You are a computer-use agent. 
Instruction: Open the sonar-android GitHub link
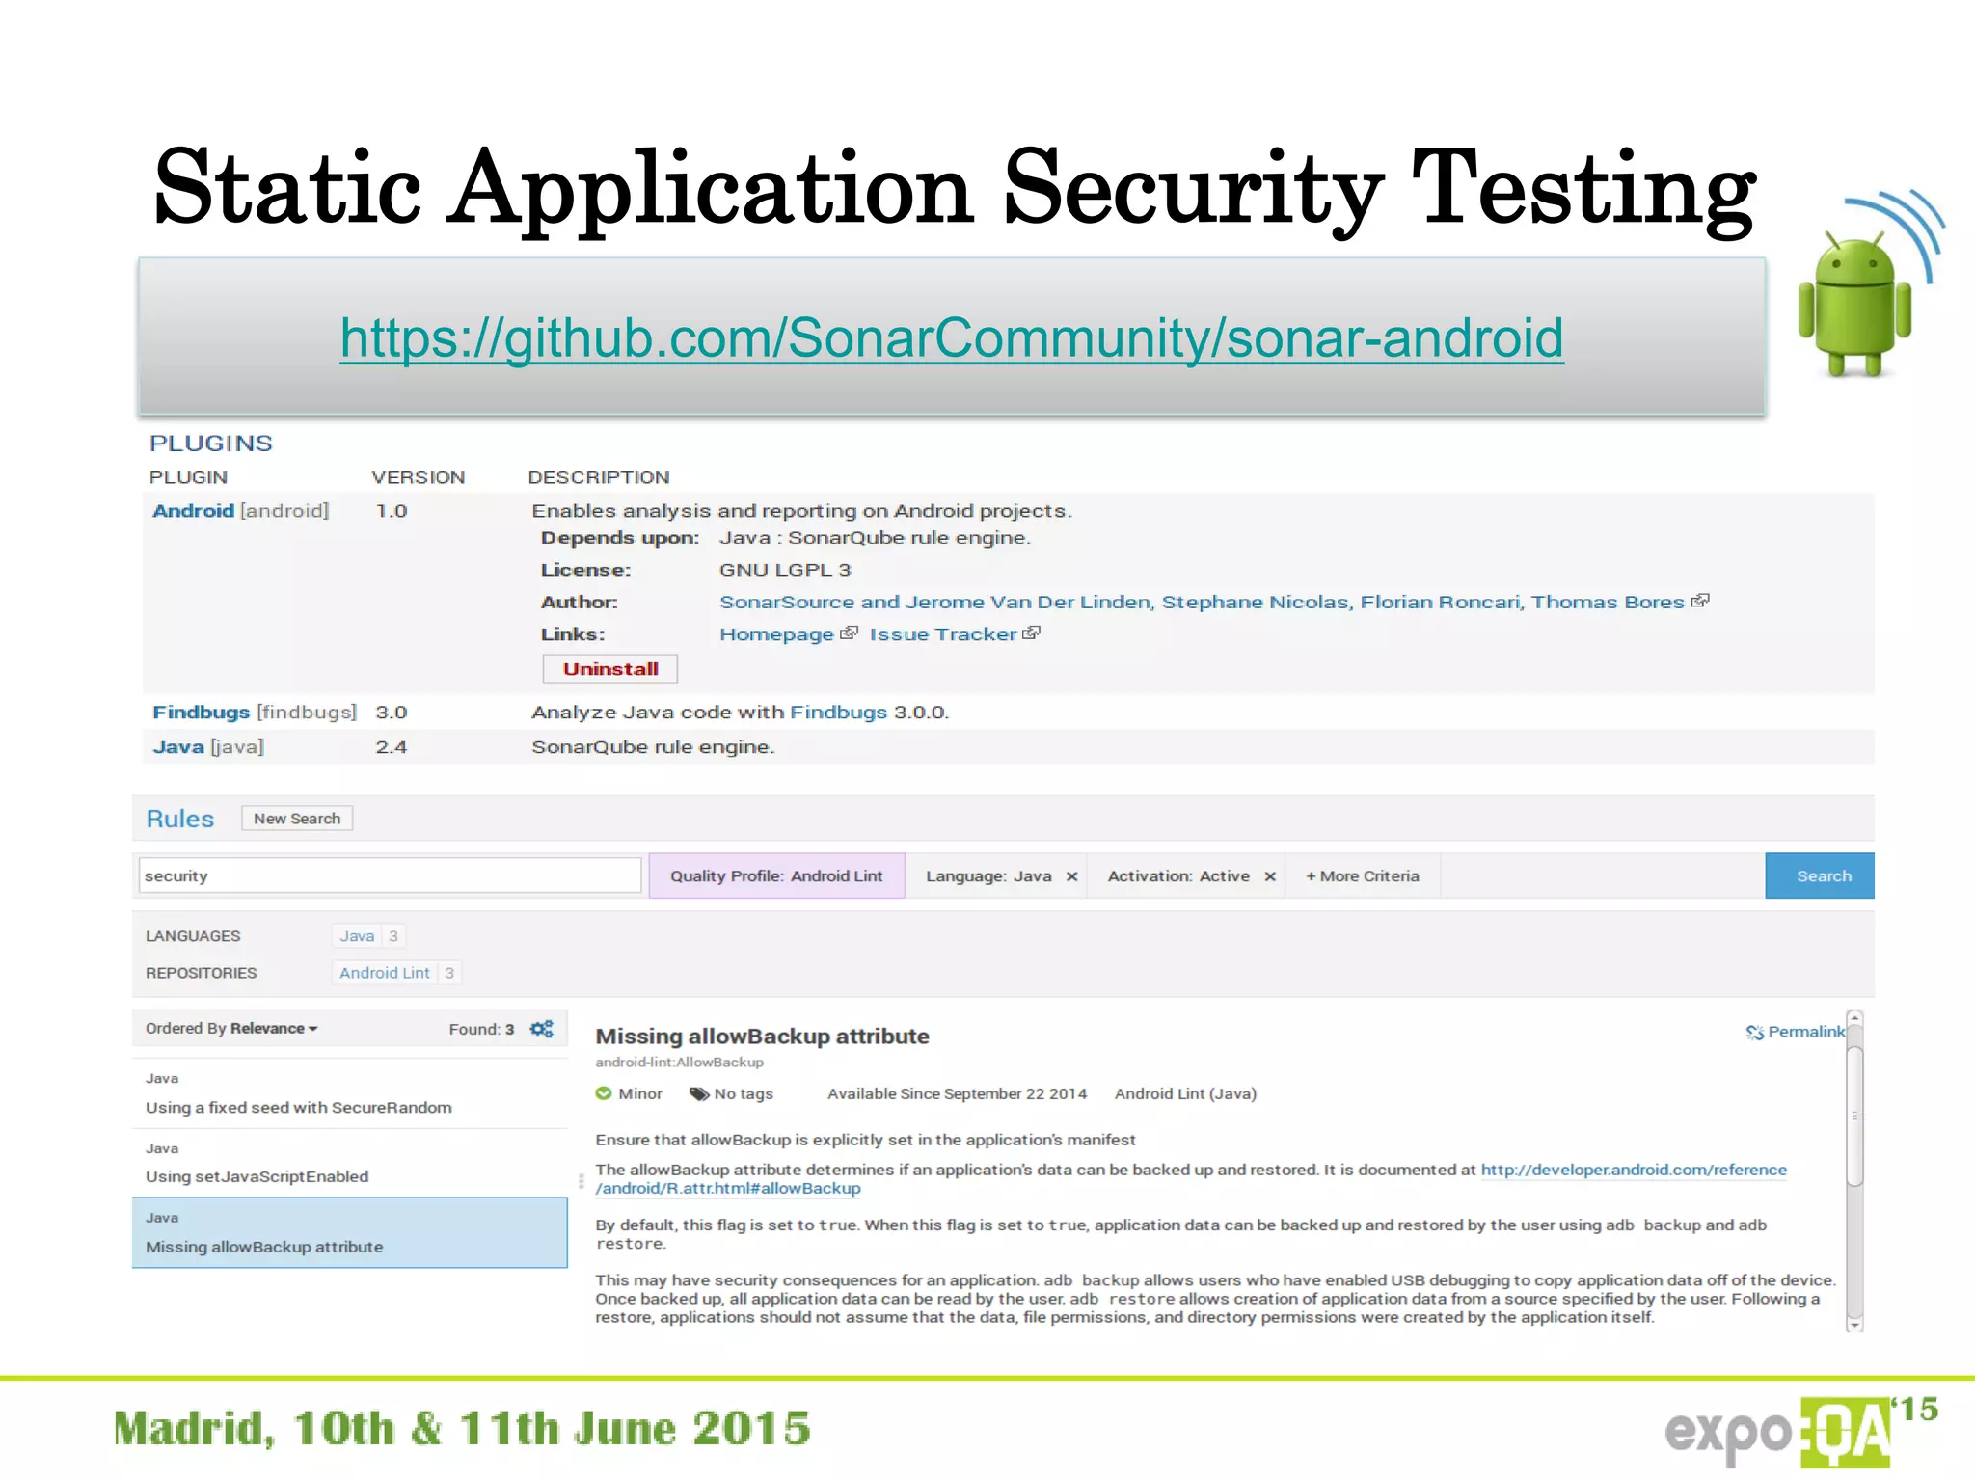coord(951,338)
